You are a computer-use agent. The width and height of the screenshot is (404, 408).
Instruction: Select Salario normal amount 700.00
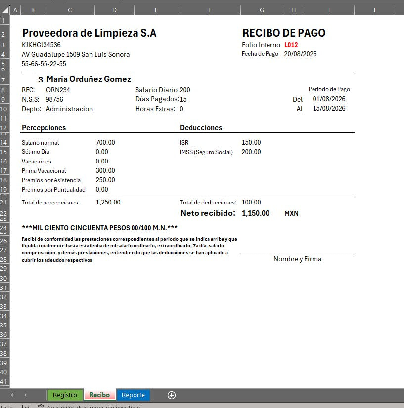pyautogui.click(x=105, y=142)
